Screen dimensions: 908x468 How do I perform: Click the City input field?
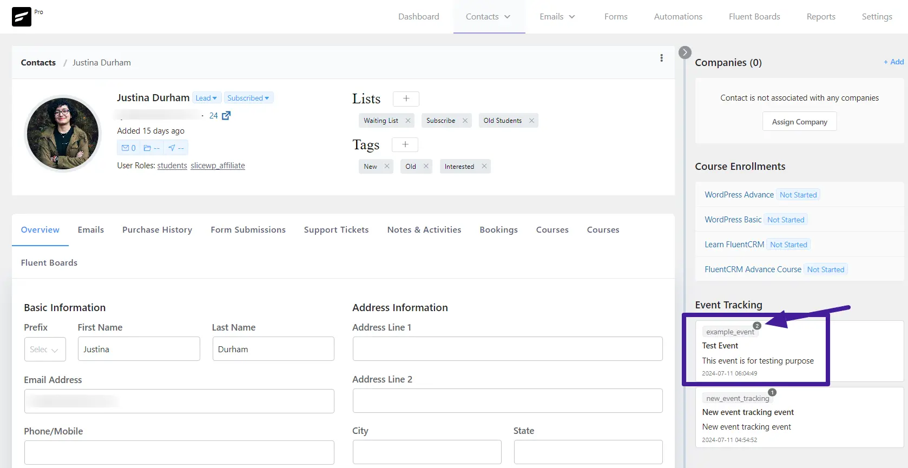427,452
